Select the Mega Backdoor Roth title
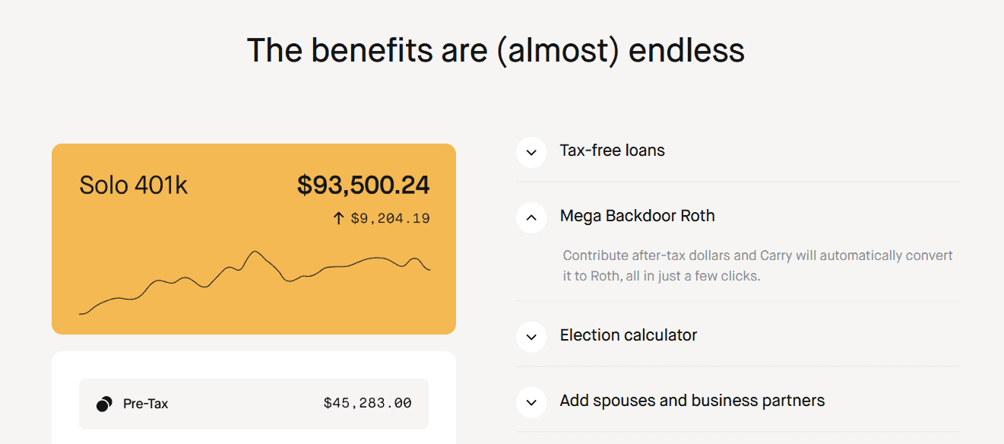The width and height of the screenshot is (1004, 444). tap(638, 216)
